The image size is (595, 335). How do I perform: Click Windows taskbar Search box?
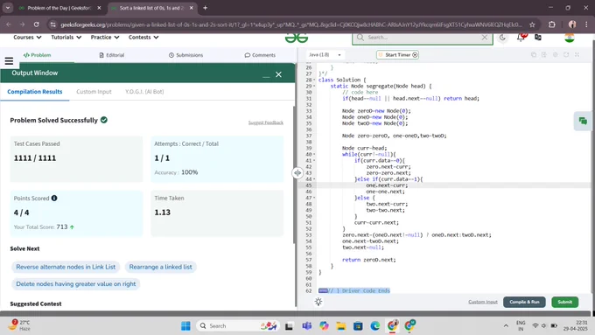coord(237,326)
